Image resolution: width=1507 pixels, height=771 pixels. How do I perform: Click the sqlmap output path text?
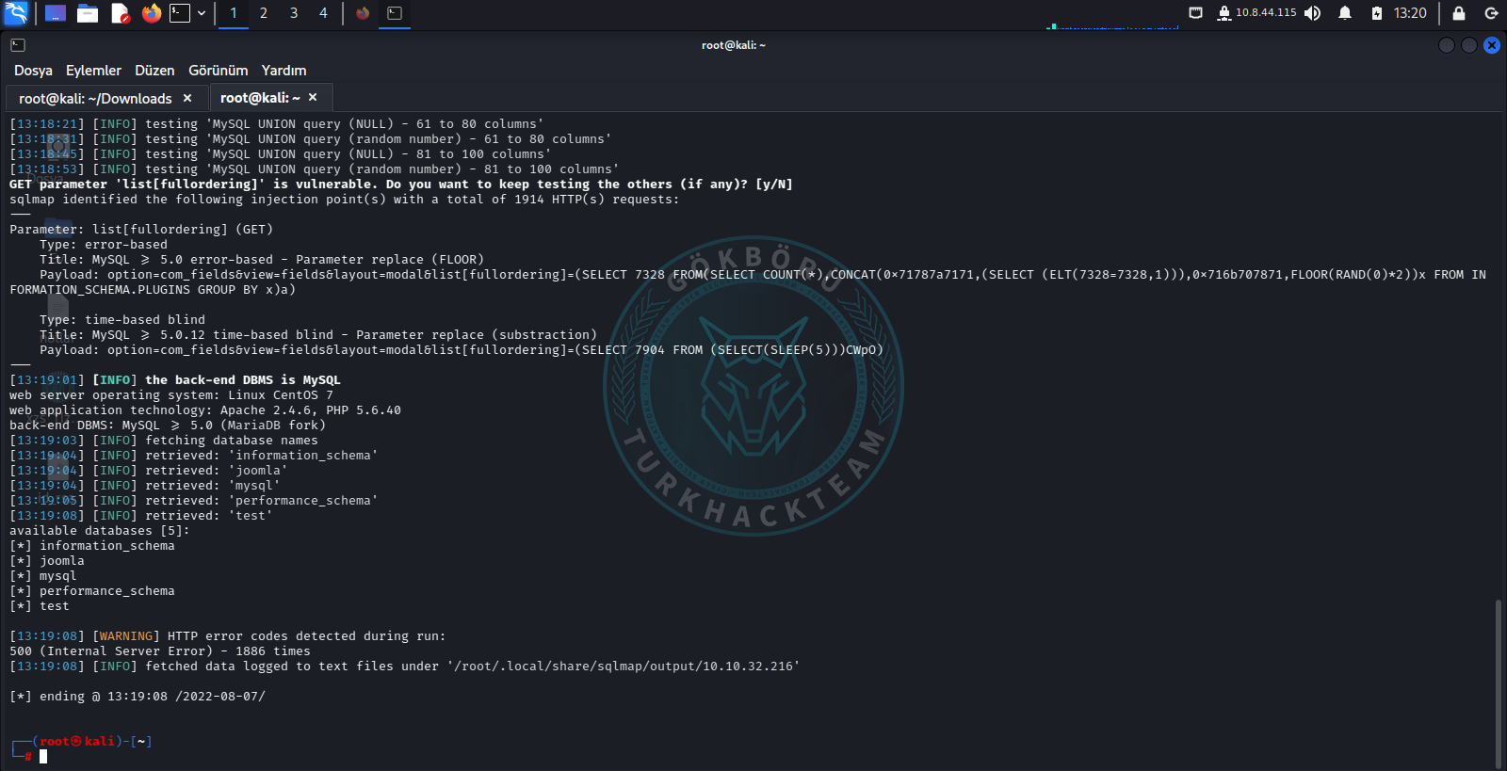624,667
